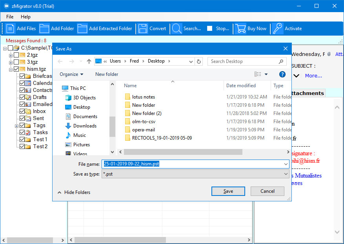Uncheck the Sent folder checkbox
The image size is (344, 244).
point(22,118)
